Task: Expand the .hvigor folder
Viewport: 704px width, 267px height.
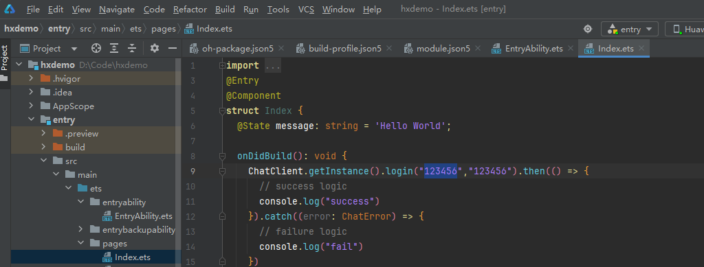Action: coord(31,79)
